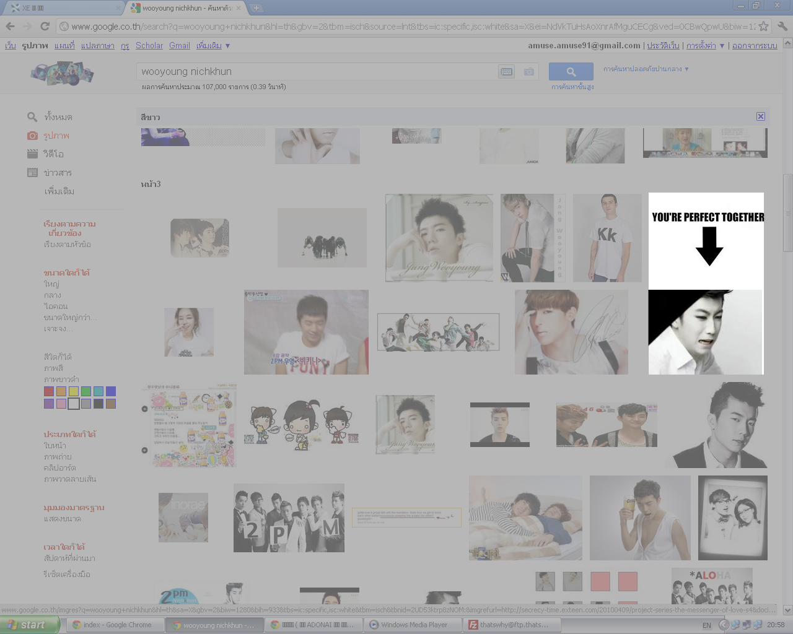Filter by ภาพวาดลายเส้น line drawing type
This screenshot has width=793, height=634.
[x=70, y=479]
